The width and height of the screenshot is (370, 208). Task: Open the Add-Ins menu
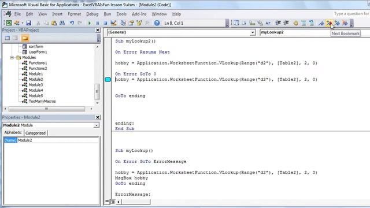coord(139,14)
